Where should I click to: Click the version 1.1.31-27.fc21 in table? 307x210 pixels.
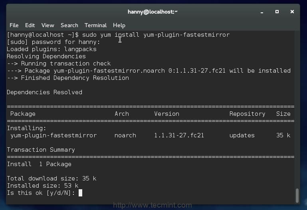(179, 135)
